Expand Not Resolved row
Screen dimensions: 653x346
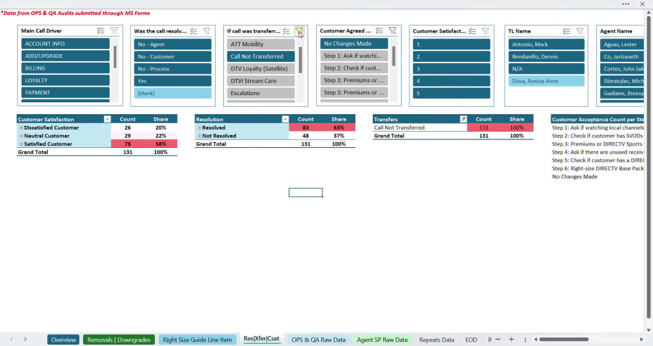coord(199,136)
